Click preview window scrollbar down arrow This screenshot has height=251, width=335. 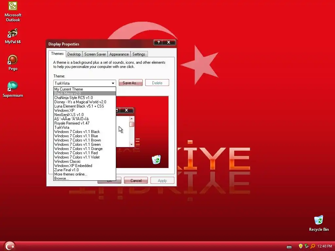[132, 144]
